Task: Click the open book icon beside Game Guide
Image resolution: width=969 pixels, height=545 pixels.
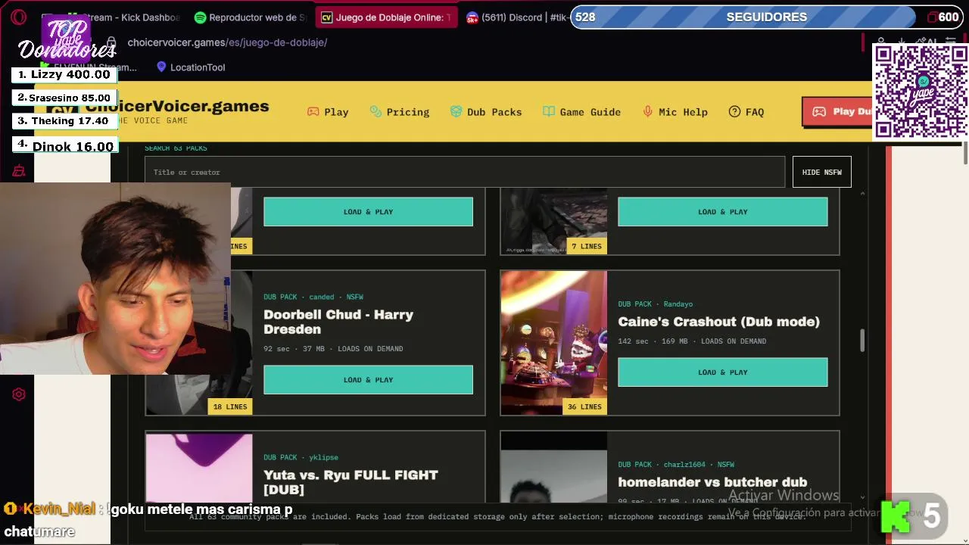Action: click(549, 111)
